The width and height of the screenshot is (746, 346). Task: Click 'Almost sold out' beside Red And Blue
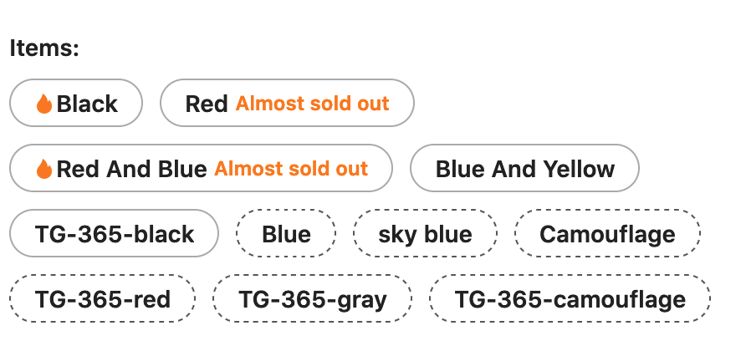291,169
